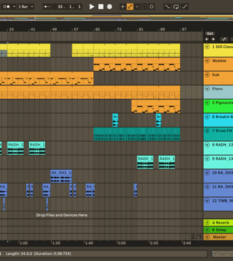This screenshot has width=233, height=261.
Task: Click the 2/1 grid size label
Action: (196, 237)
